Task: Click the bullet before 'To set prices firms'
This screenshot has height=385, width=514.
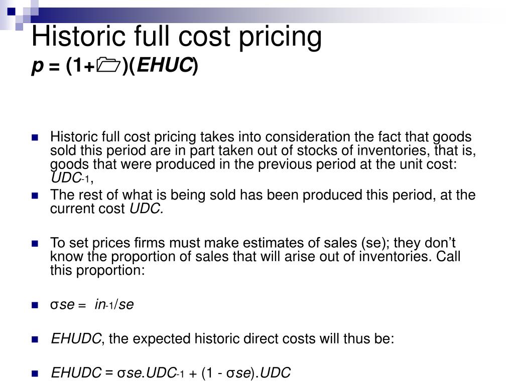Action: coord(35,244)
